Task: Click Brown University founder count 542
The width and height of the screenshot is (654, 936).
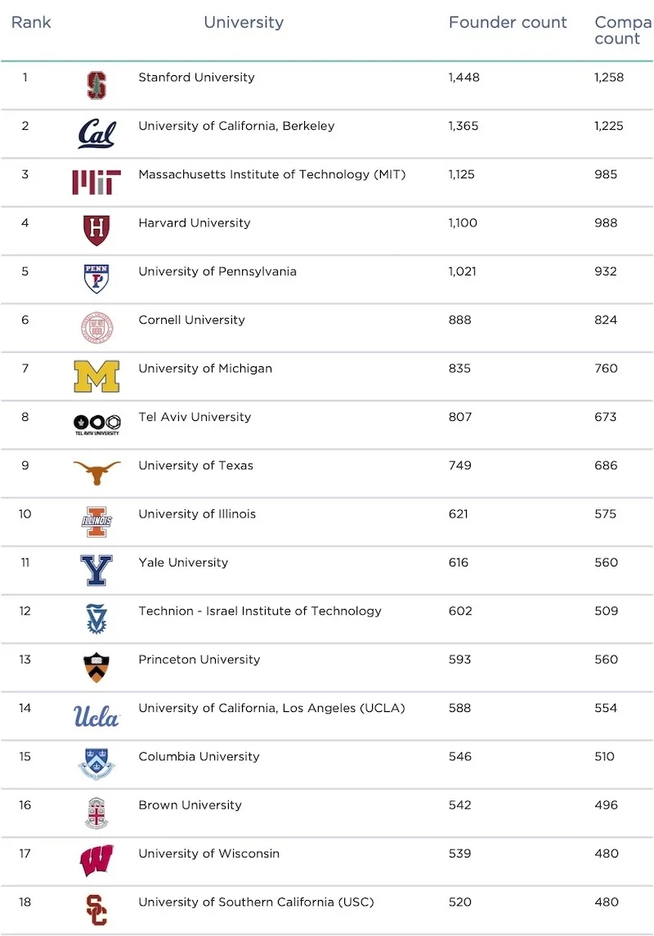Action: tap(460, 805)
